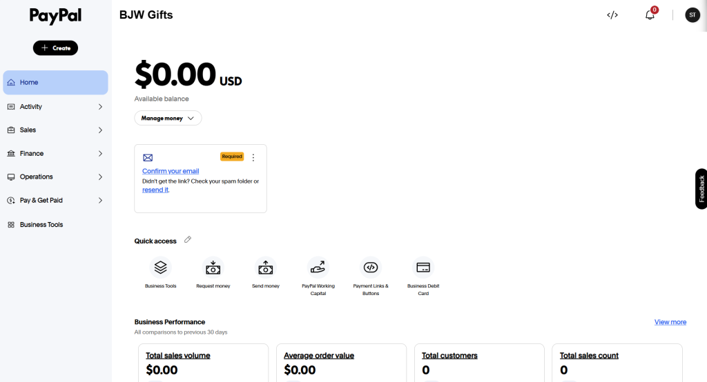Expand the Finance sidebar section

point(55,153)
